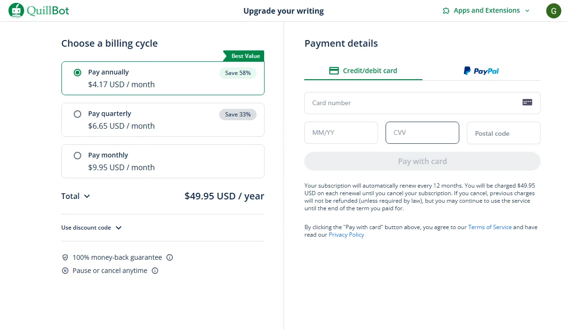Click the credit card icon on the Credit/debit tab

click(334, 70)
